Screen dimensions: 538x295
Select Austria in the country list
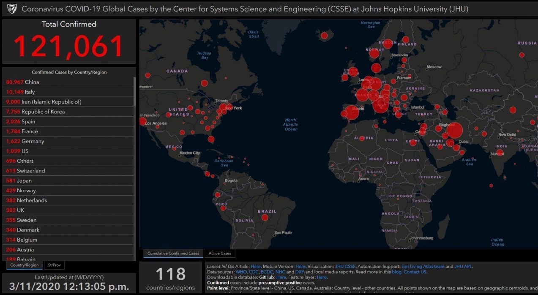tap(68, 250)
